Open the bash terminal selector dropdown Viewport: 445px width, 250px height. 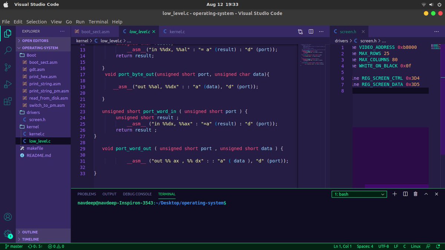tap(359, 194)
